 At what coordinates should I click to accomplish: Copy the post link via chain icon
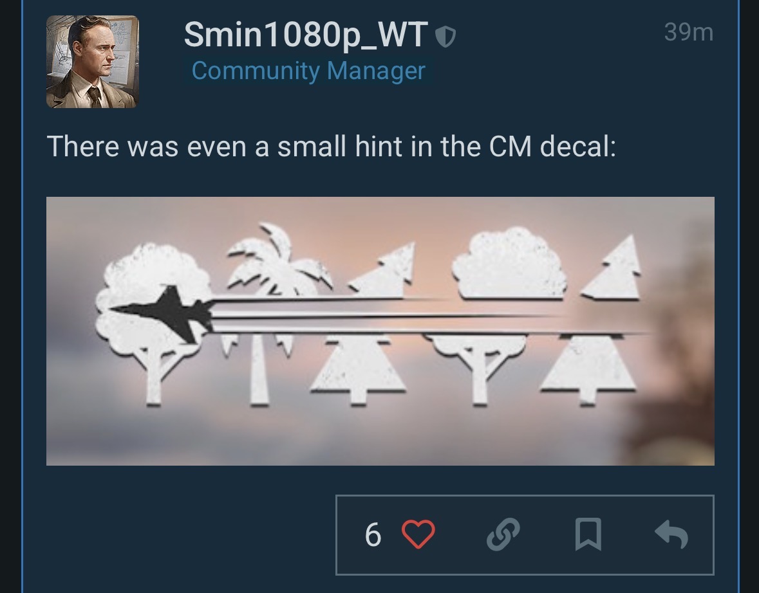click(503, 534)
